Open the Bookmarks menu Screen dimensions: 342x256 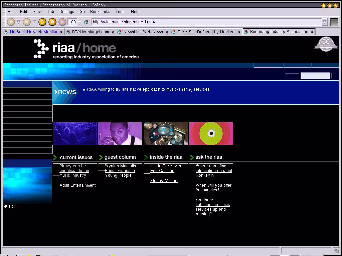100,11
